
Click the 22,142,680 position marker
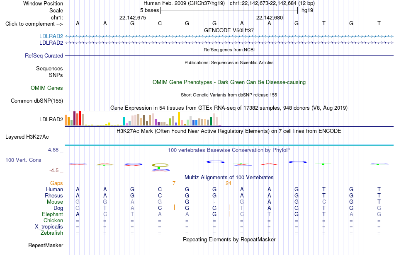pos(270,17)
